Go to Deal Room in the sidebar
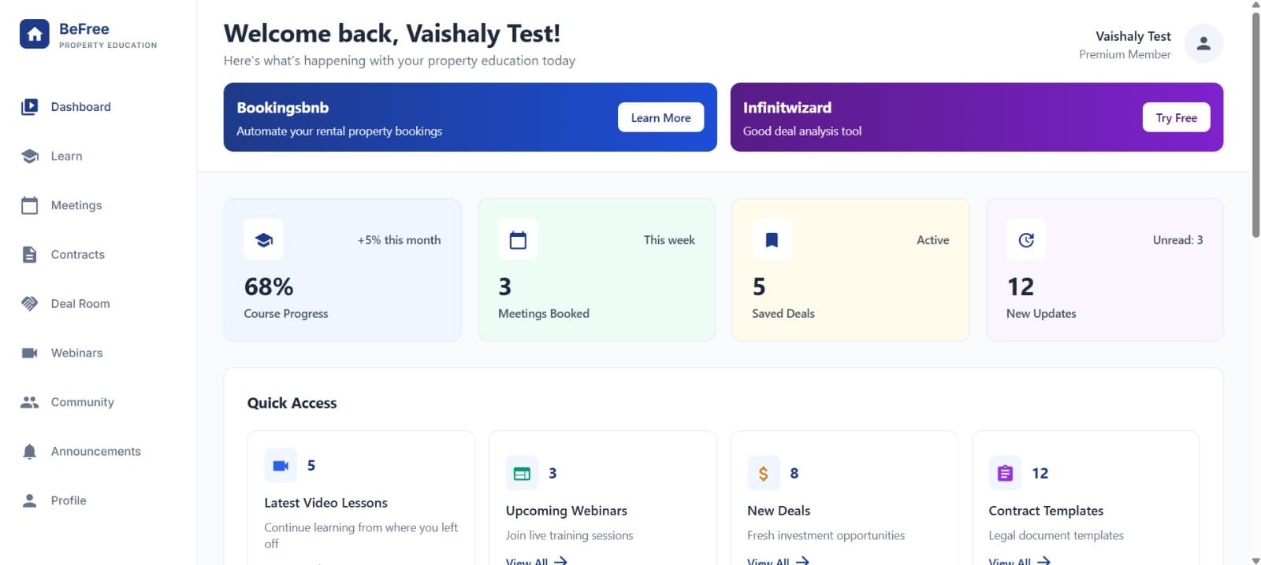The height and width of the screenshot is (565, 1261). tap(80, 304)
